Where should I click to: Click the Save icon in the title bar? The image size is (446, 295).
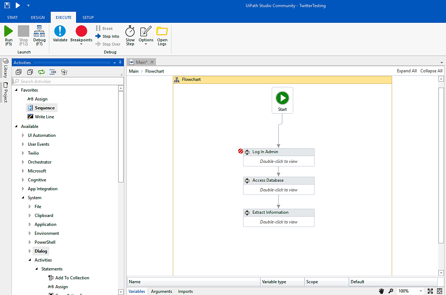click(x=7, y=5)
